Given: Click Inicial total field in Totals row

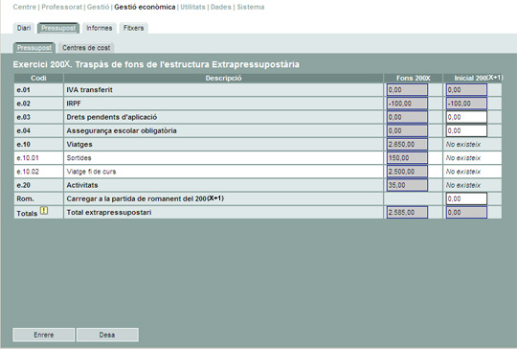Looking at the screenshot, I should point(466,212).
